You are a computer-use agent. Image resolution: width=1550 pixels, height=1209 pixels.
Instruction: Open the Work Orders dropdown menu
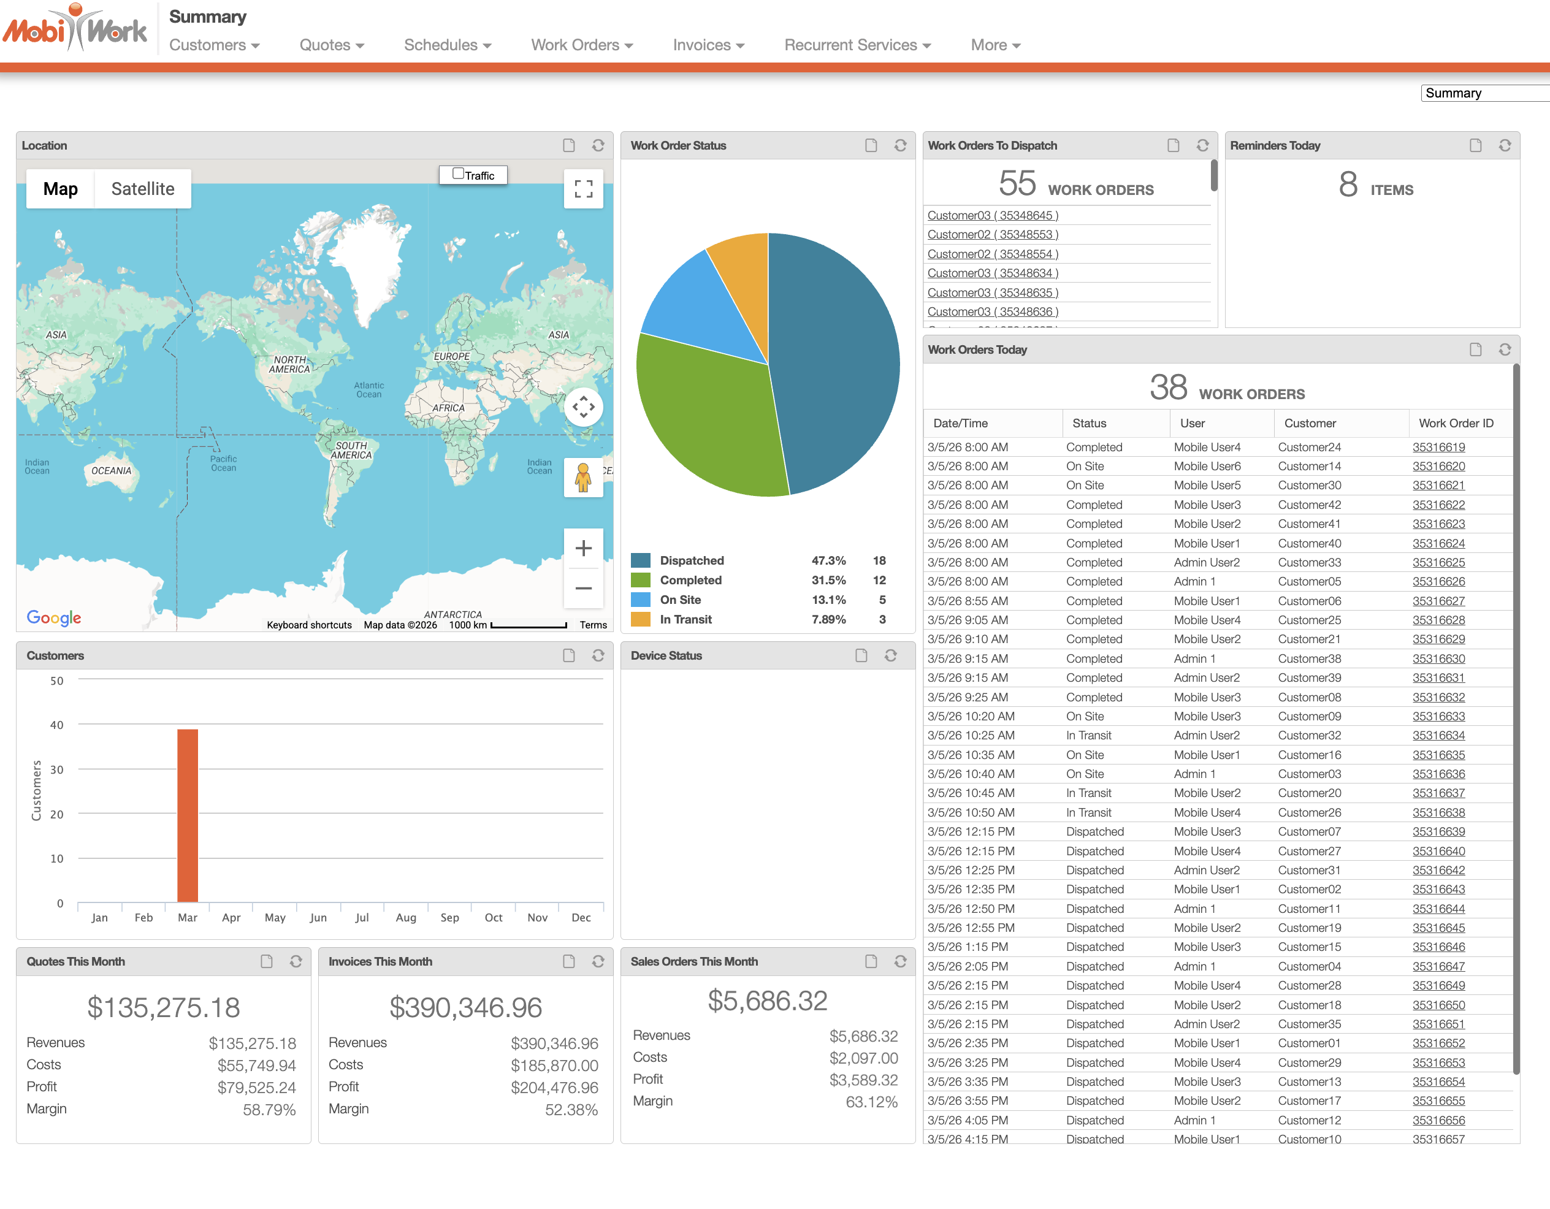[582, 45]
